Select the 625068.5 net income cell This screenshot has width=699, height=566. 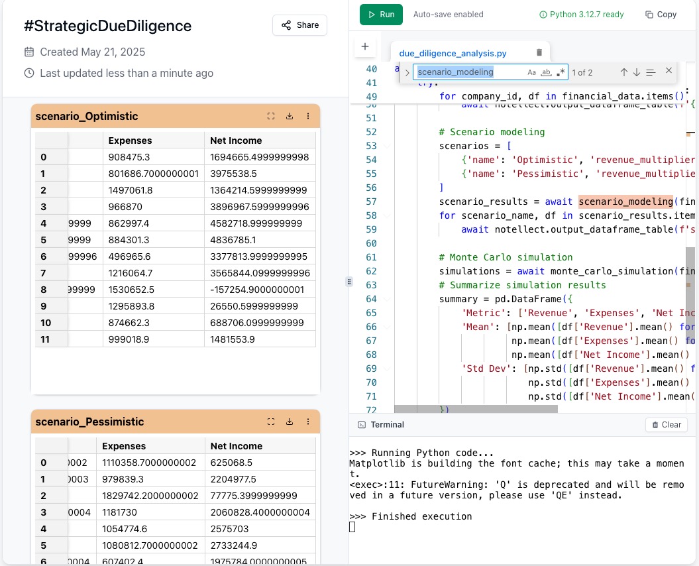260,463
